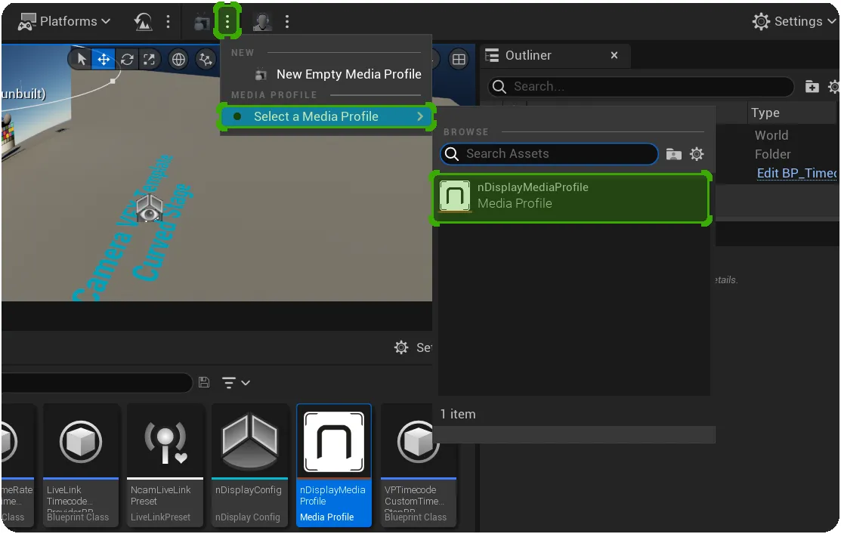Click add folder icon in Outliner

click(x=812, y=86)
